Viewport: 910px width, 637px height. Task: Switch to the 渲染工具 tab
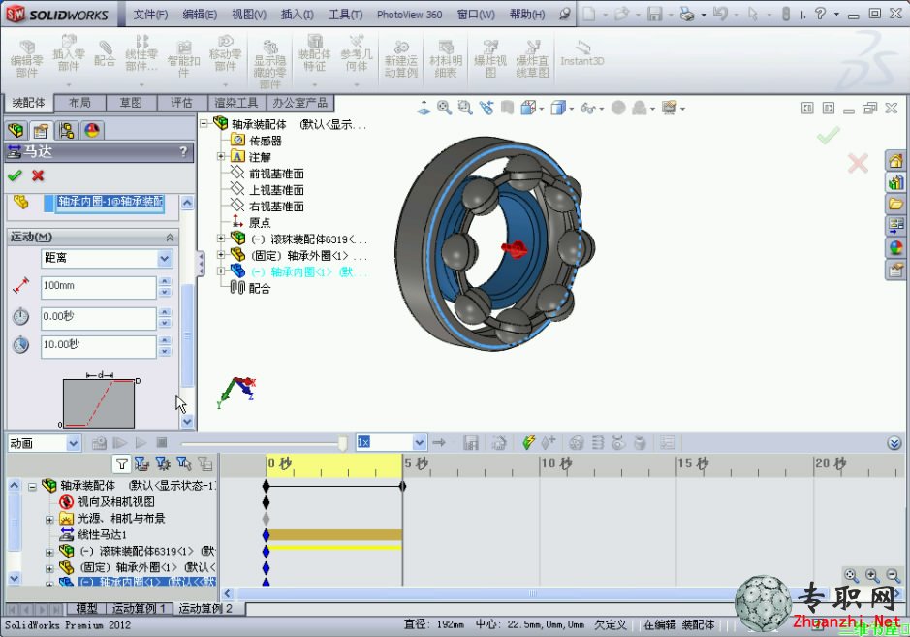236,103
